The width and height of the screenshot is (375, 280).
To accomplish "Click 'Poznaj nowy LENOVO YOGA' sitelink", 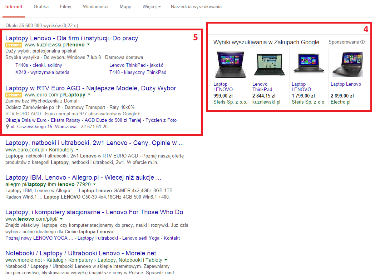I will [x=39, y=238].
